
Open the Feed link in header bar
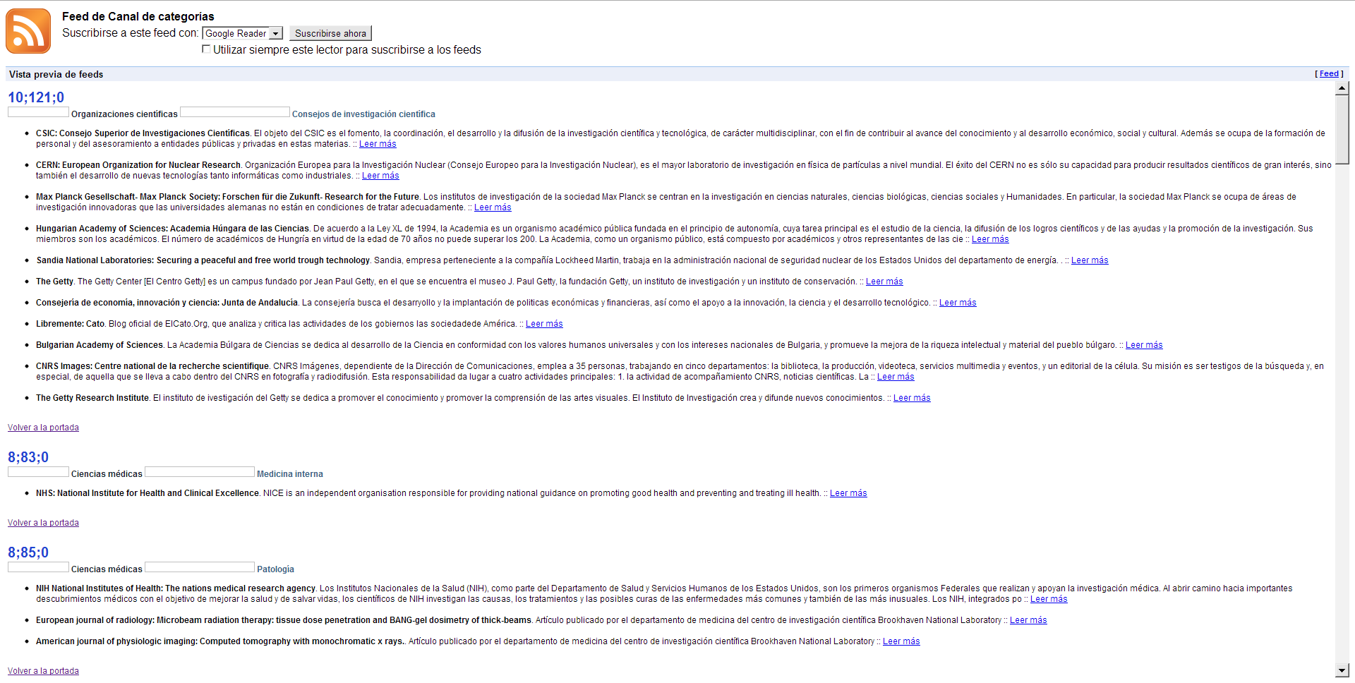(x=1329, y=73)
